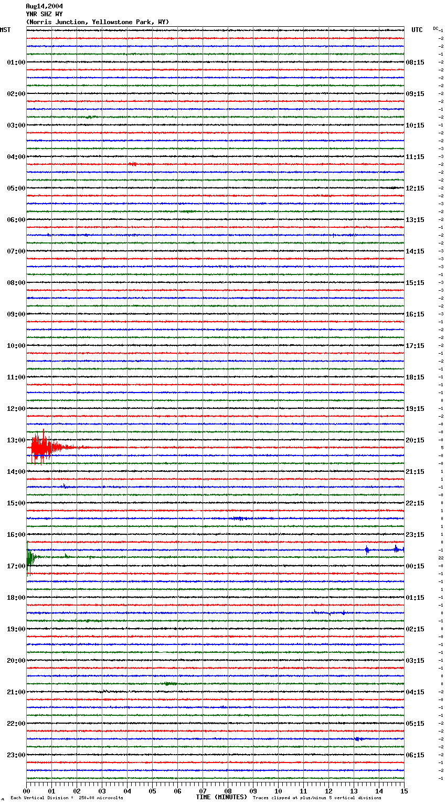Select the 10:00 MST row label

[16, 346]
